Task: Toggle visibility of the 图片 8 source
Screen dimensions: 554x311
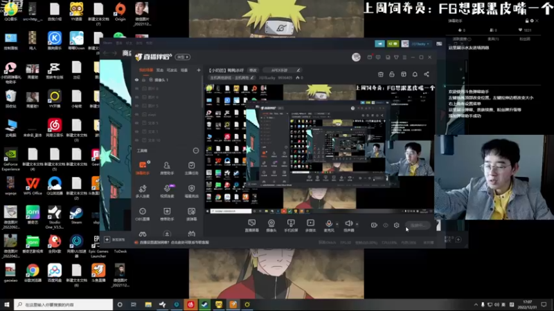Action: point(136,88)
